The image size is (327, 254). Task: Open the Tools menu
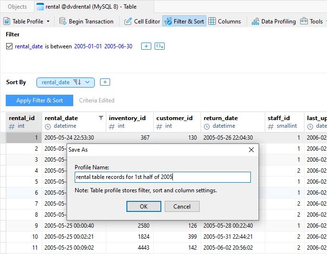[312, 21]
